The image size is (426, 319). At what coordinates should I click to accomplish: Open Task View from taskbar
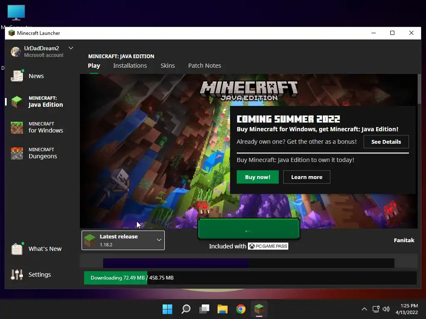204,309
